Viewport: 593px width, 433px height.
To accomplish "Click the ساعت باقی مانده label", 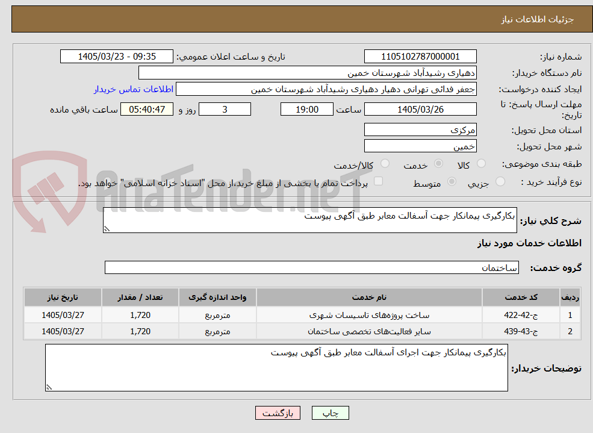I will 84,110.
